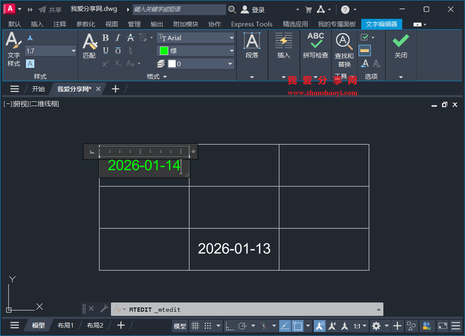Toggle bold formatting for the text
The image size is (465, 336).
pyautogui.click(x=105, y=37)
